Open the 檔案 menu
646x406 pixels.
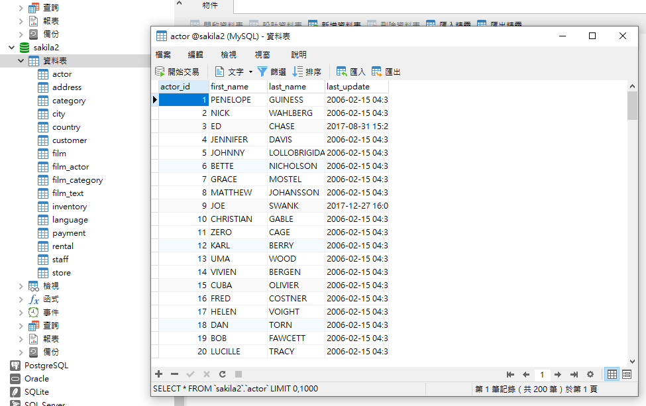[x=163, y=54]
